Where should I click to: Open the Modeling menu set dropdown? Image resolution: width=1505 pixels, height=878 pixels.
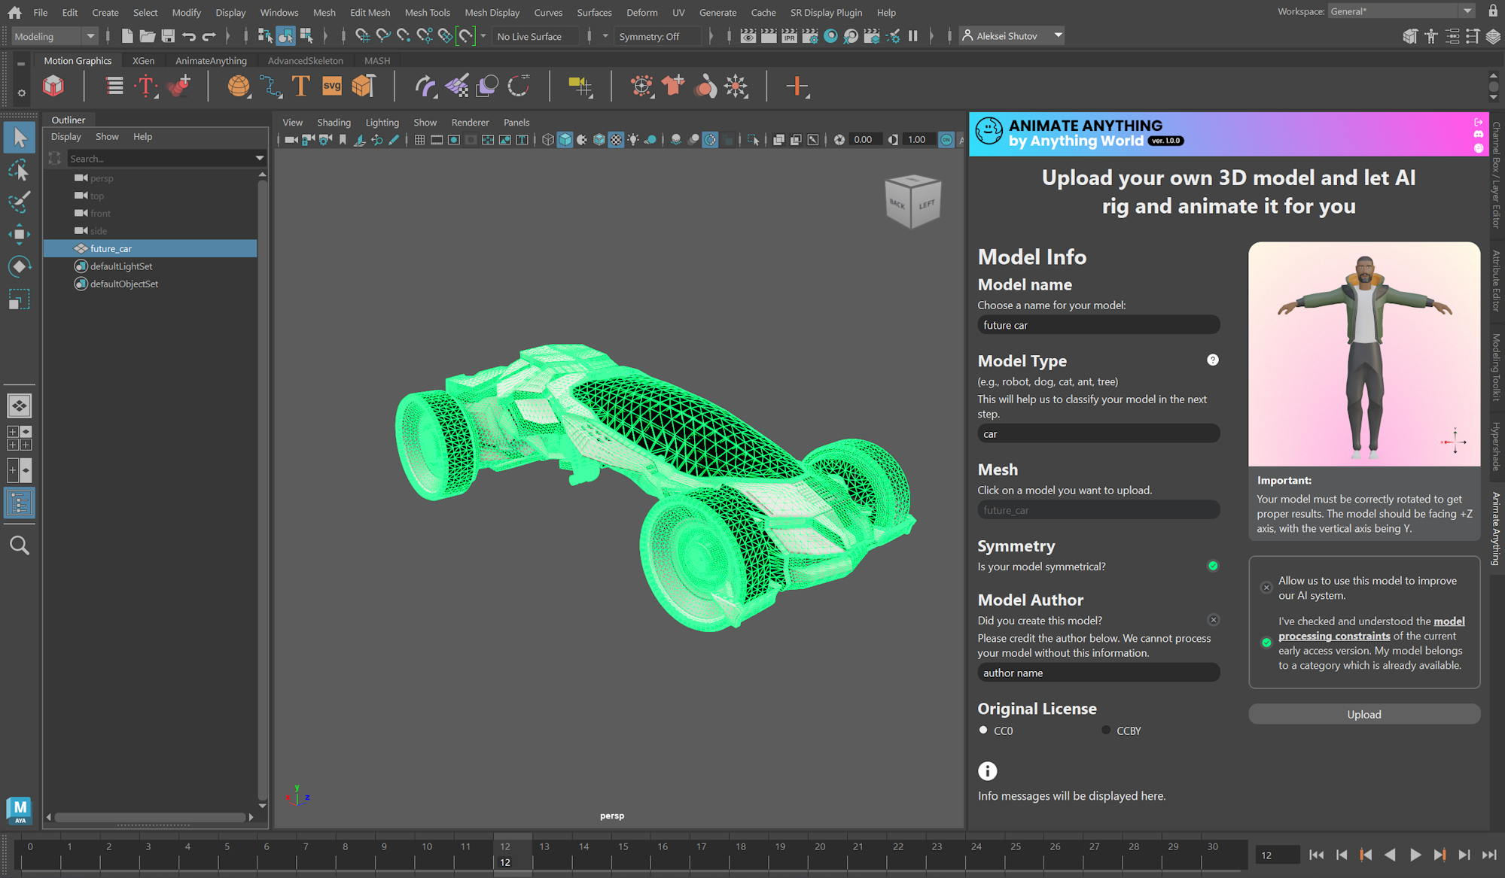coord(55,36)
